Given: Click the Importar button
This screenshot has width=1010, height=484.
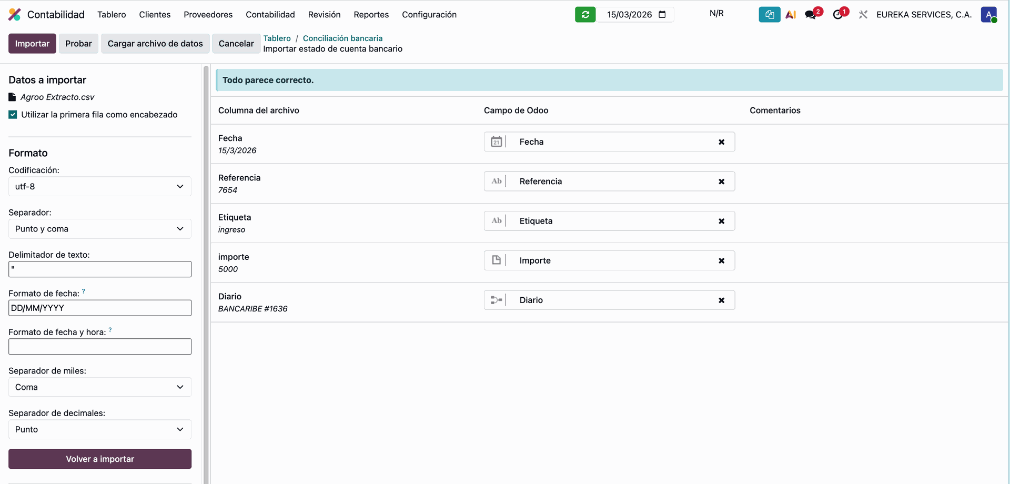Looking at the screenshot, I should coord(32,44).
